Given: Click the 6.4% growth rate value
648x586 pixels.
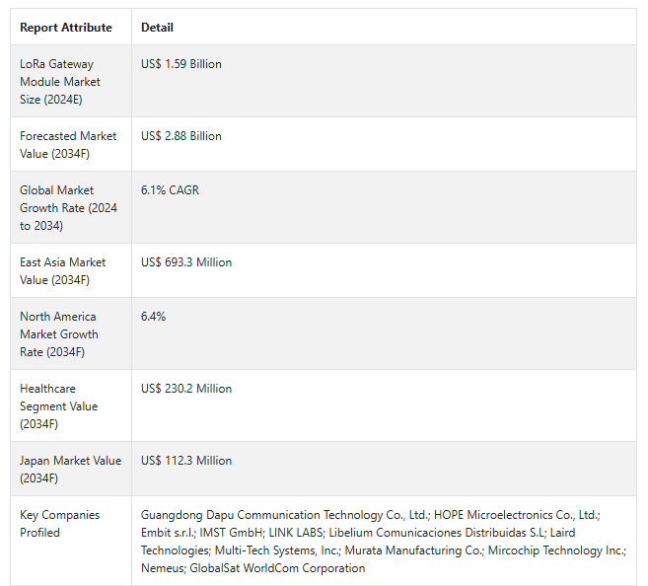Looking at the screenshot, I should [x=153, y=316].
